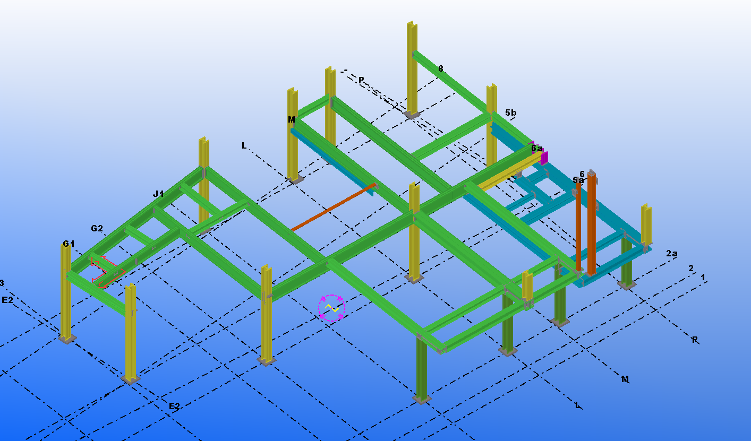
Task: Click the E2 grid label under label 3
Action: [7, 300]
